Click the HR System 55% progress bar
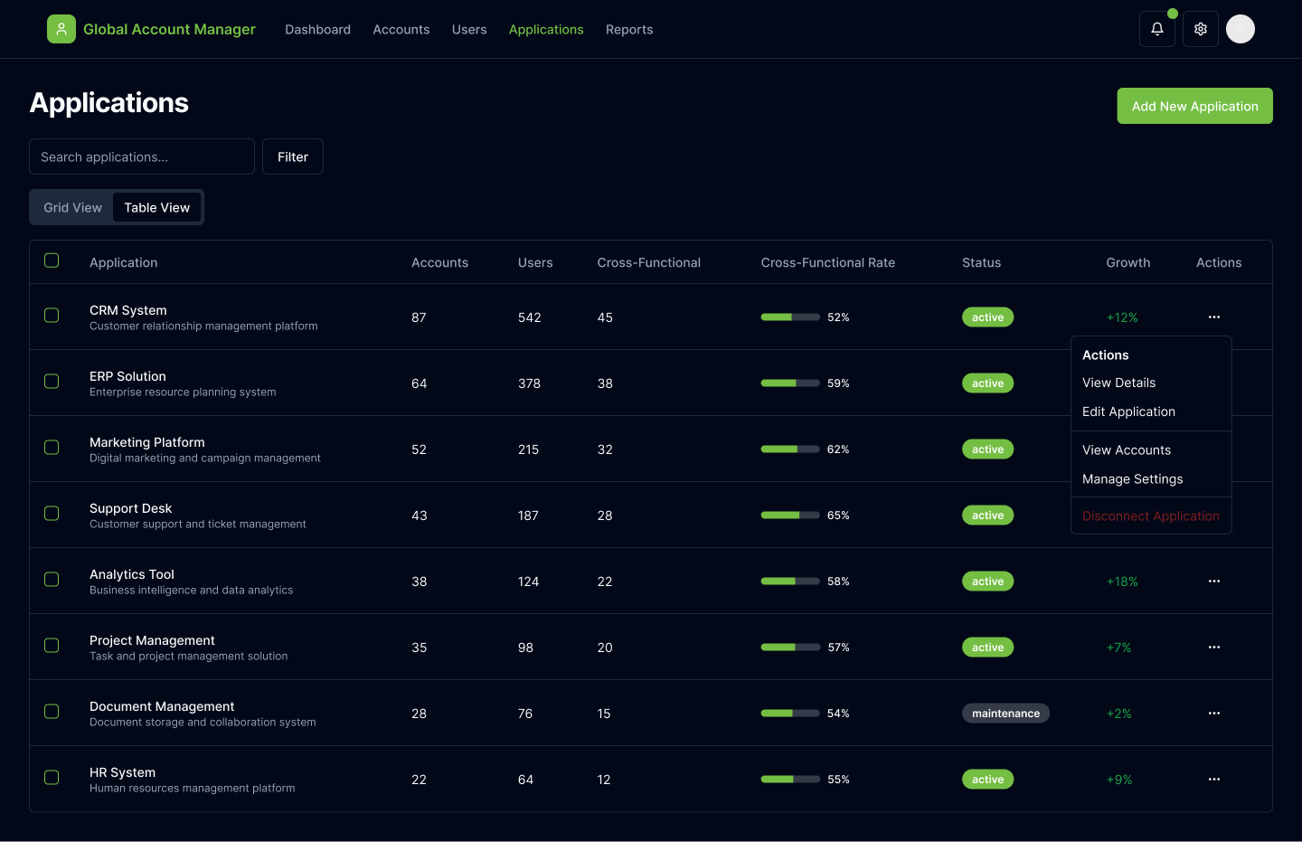1302x842 pixels. (x=790, y=780)
